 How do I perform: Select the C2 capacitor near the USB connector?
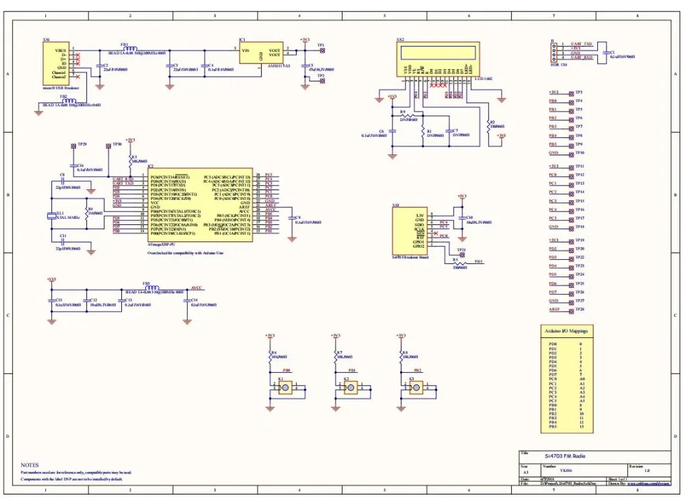(99, 66)
